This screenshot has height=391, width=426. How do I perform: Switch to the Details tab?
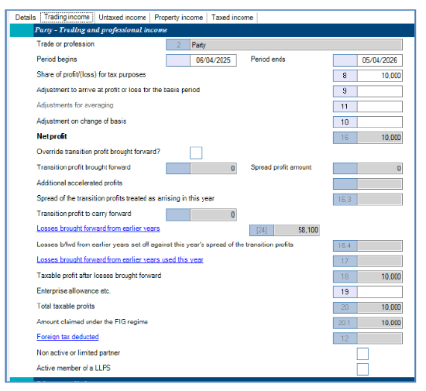point(26,17)
